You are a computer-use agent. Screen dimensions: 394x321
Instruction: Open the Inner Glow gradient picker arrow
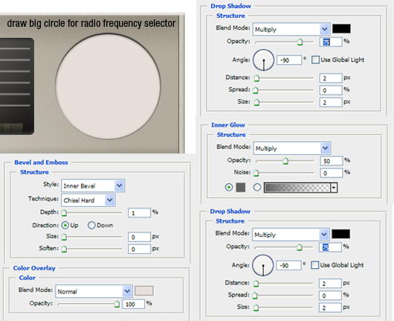[334, 188]
